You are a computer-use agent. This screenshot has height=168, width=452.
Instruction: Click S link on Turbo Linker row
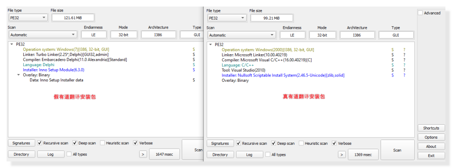[194, 55]
